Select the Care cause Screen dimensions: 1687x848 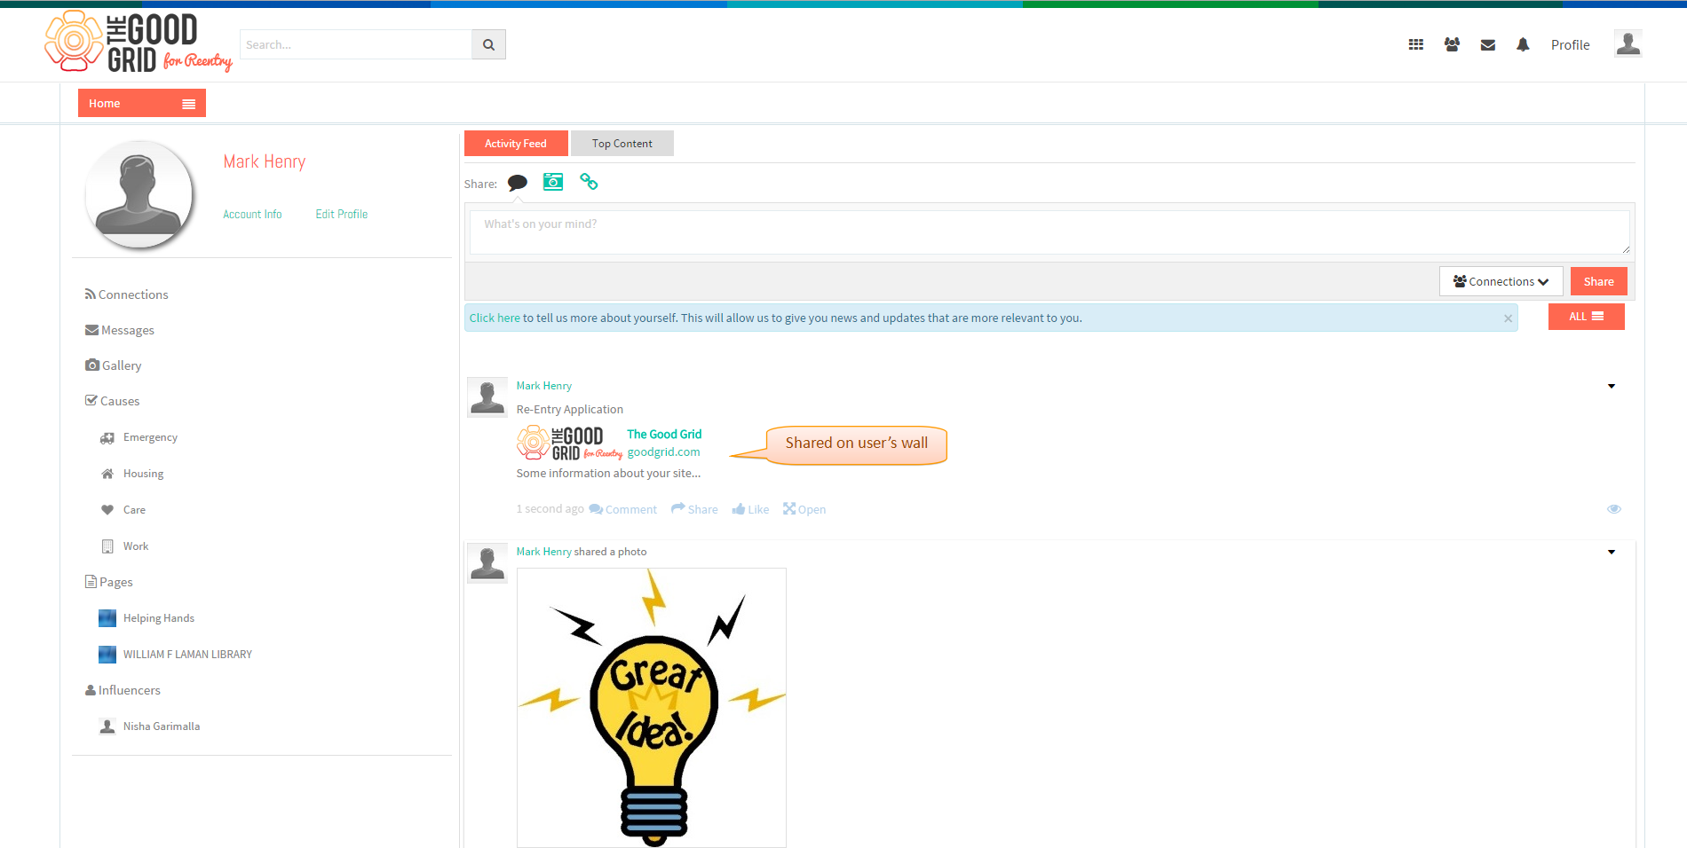(x=123, y=510)
